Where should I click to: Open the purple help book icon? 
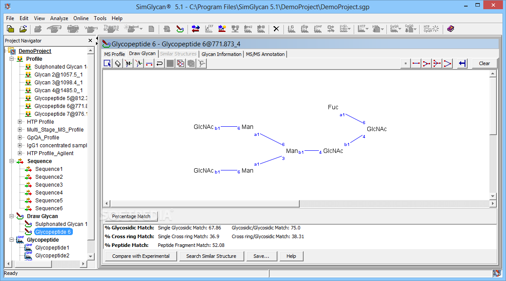451,29
